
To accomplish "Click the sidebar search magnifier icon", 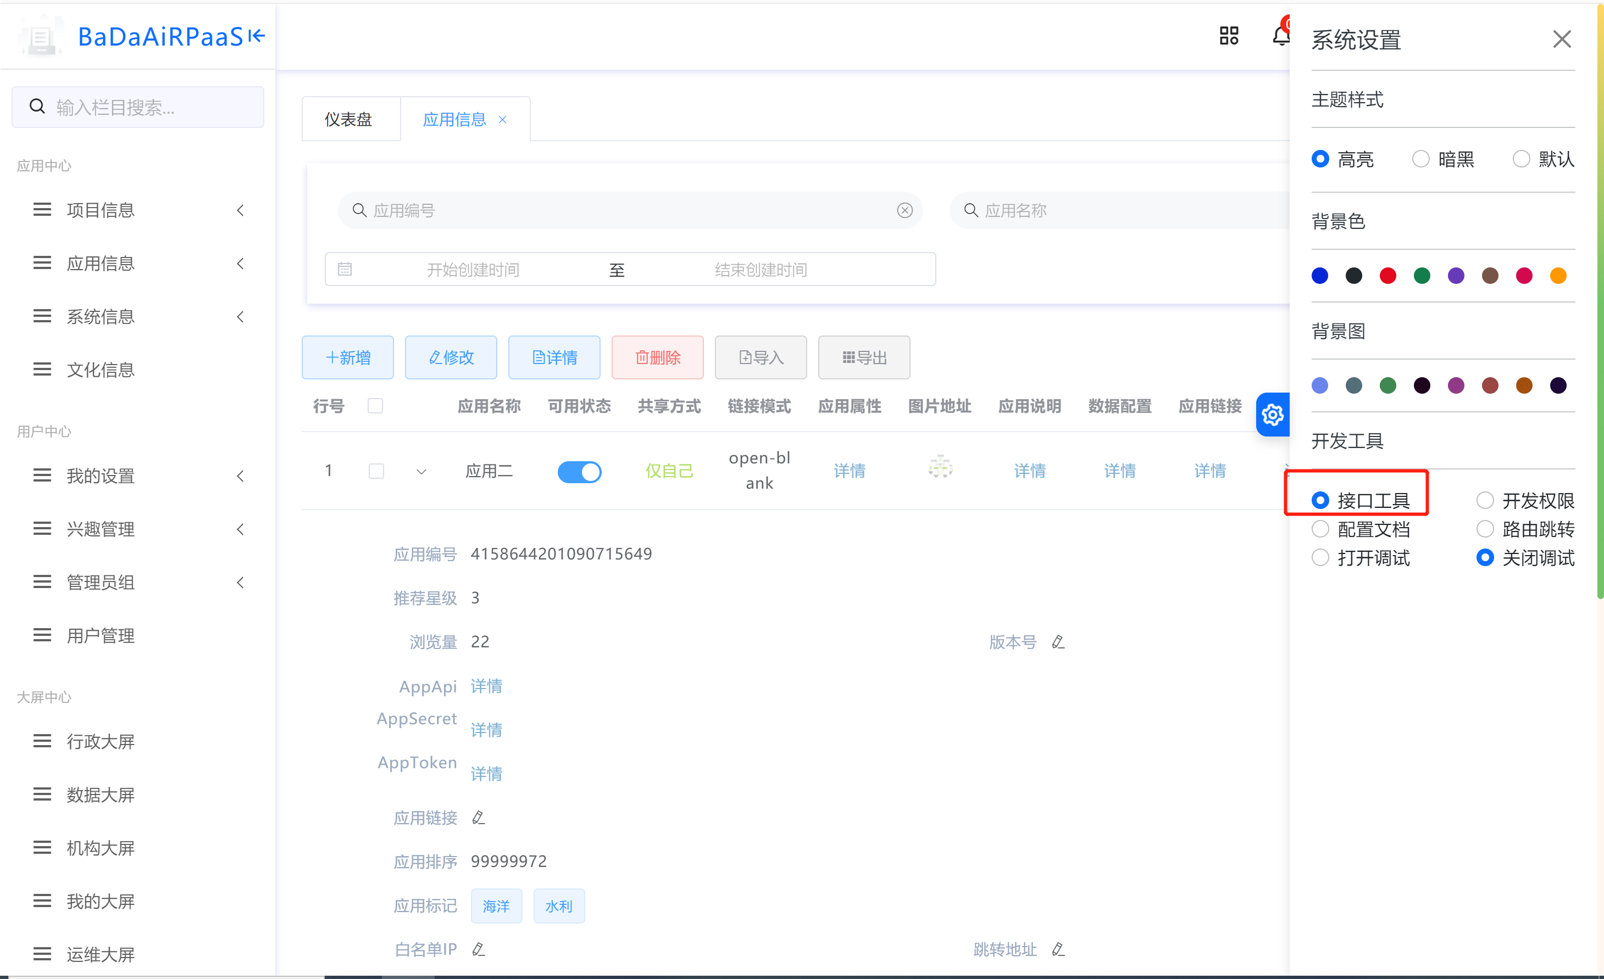I will [x=37, y=106].
